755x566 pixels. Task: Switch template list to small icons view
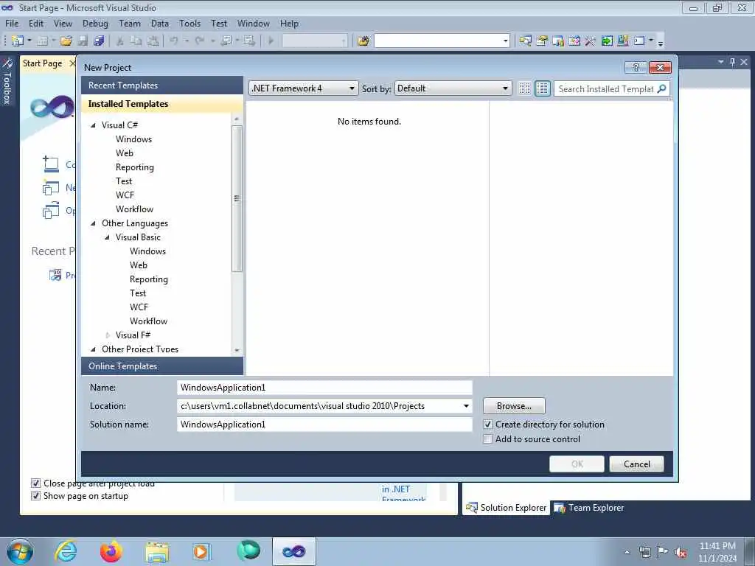524,88
